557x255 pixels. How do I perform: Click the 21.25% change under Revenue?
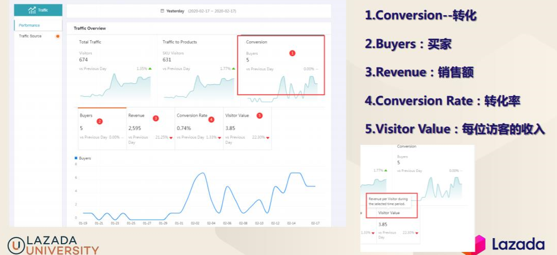(x=161, y=137)
